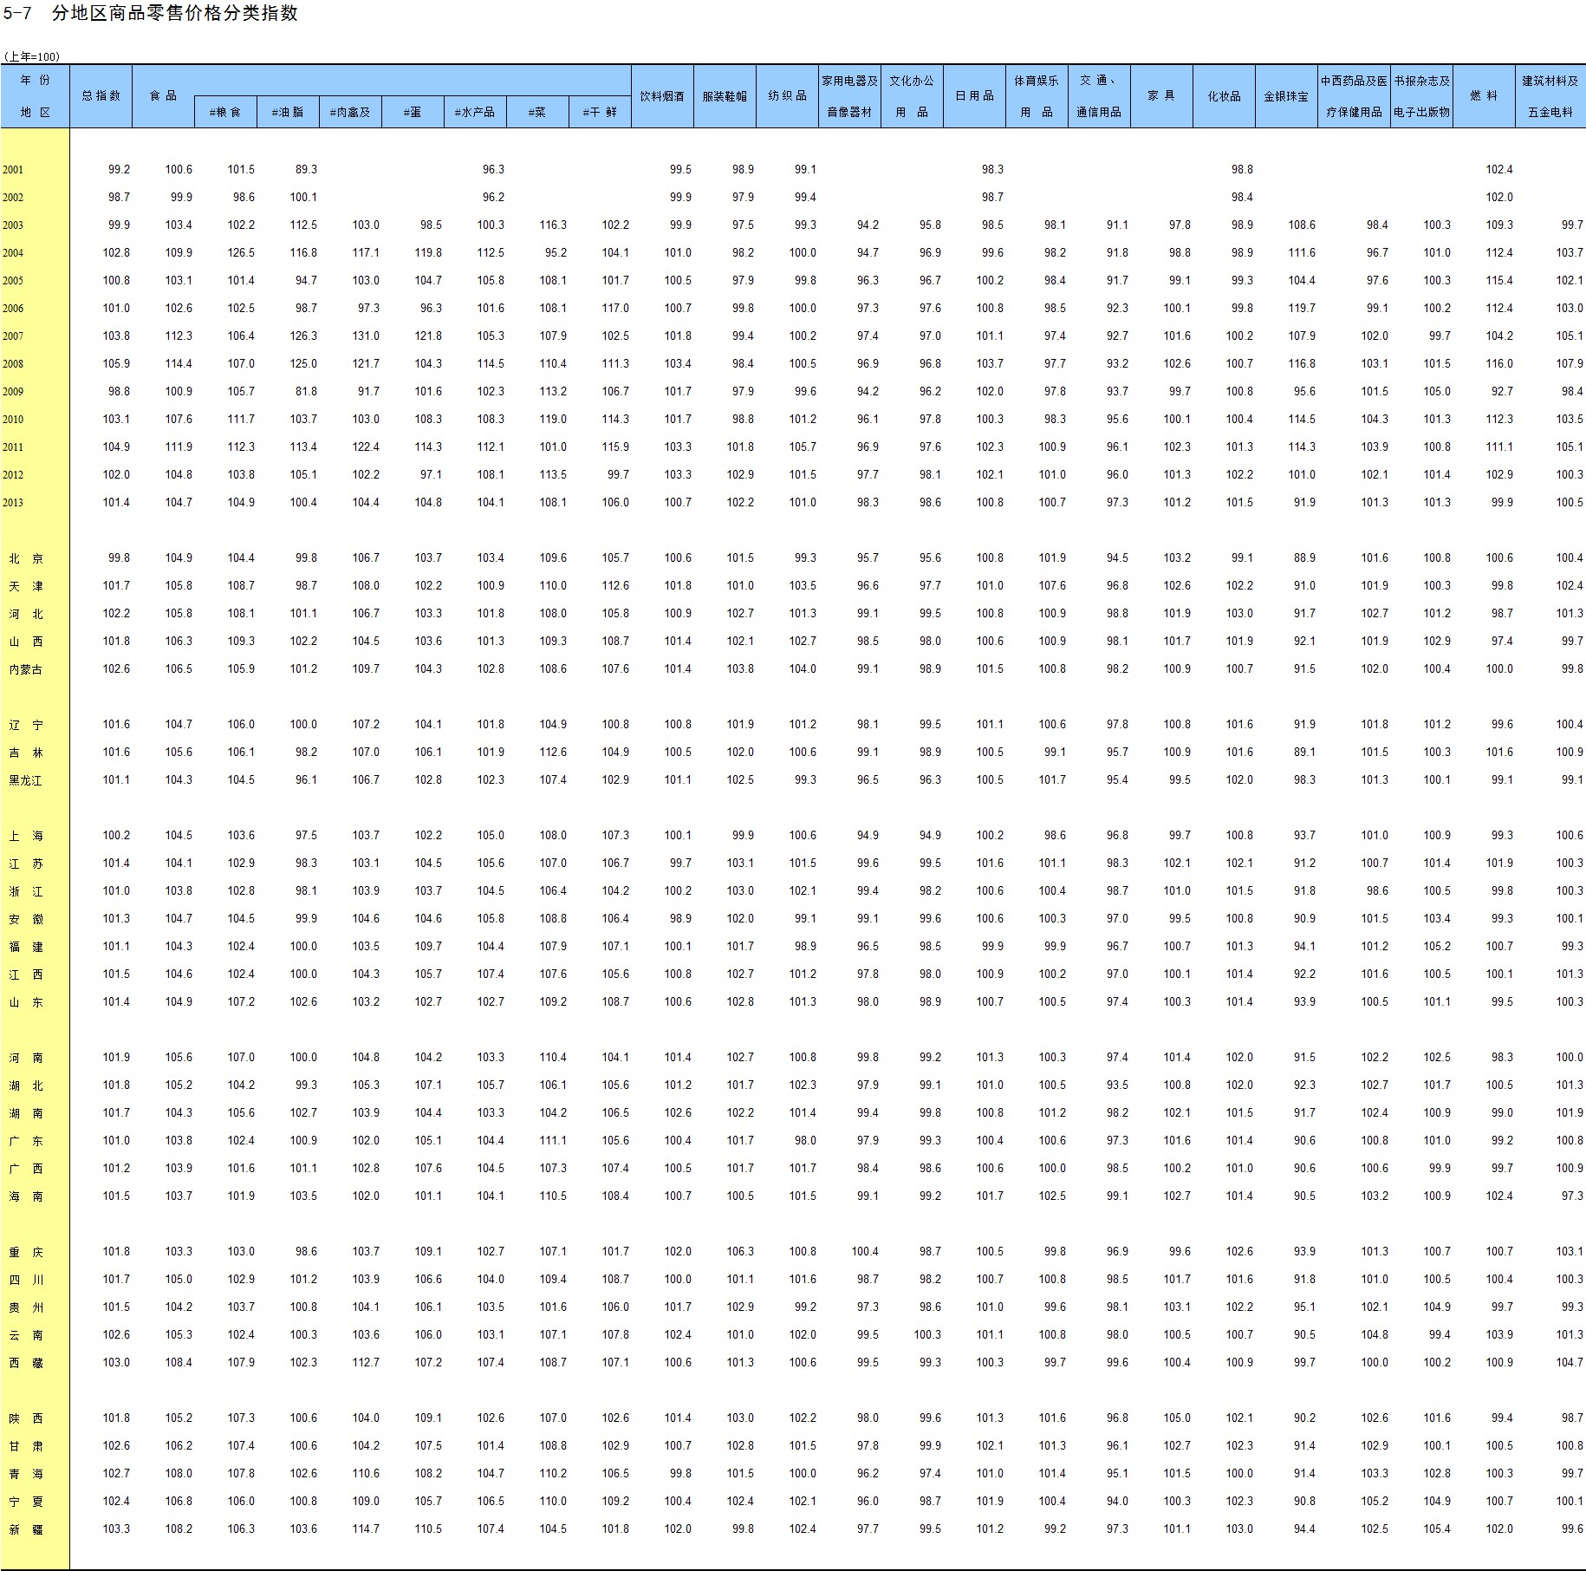
Task: Click 103.3 in 新疆 总指数 cell
Action: 116,1529
